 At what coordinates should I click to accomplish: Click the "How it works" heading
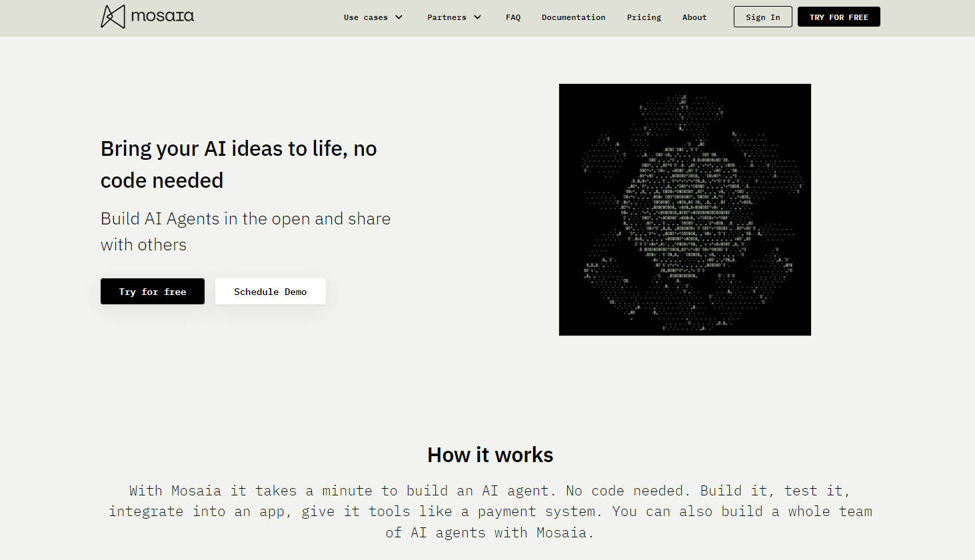coord(490,455)
